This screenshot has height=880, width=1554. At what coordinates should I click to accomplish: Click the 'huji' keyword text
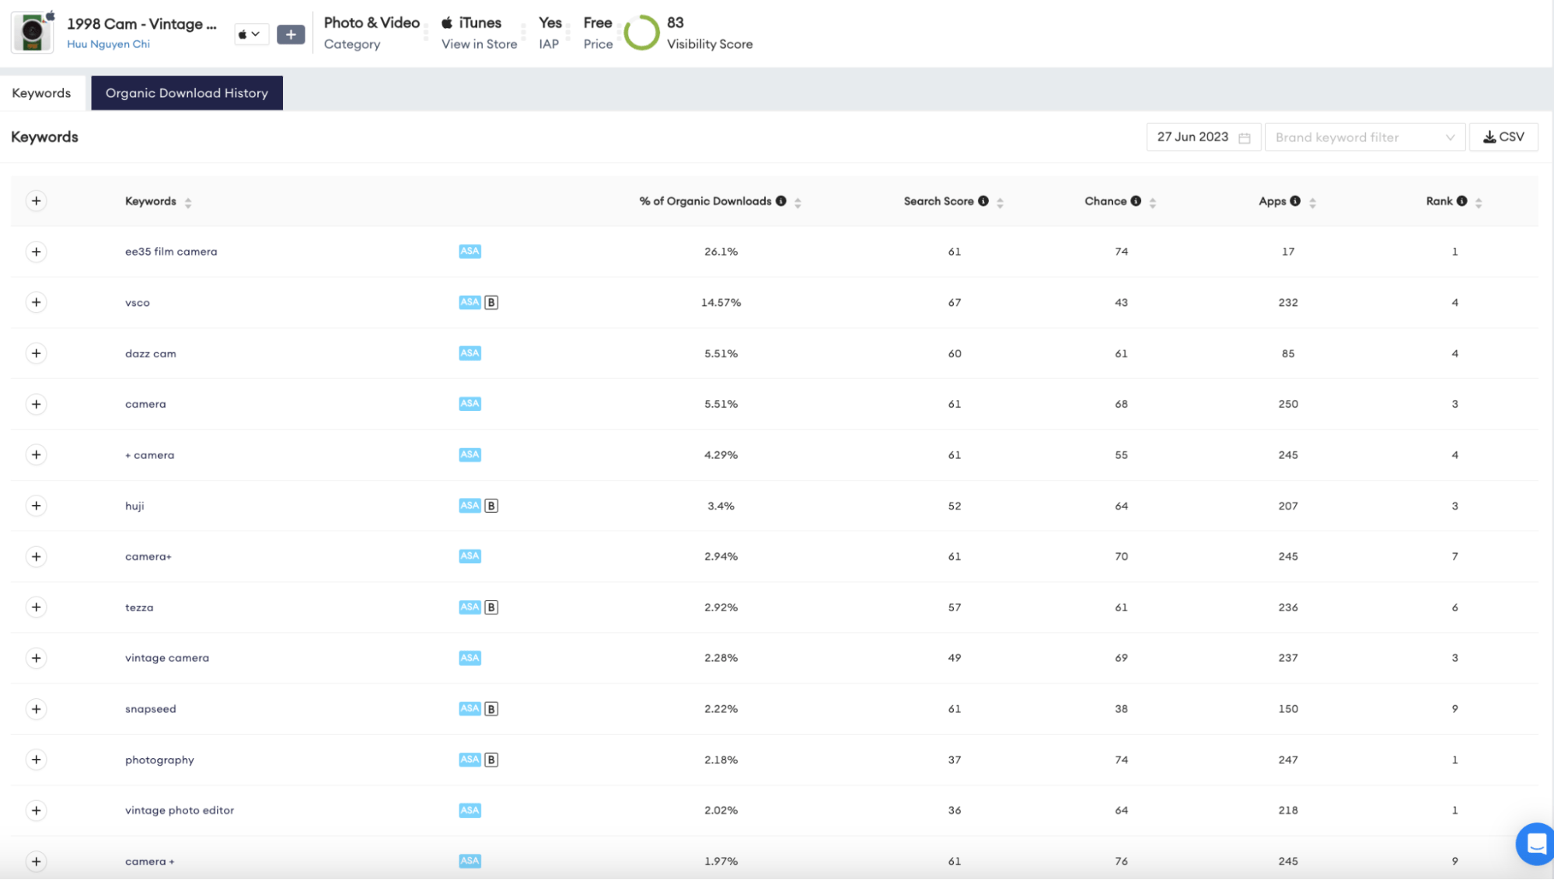point(134,506)
